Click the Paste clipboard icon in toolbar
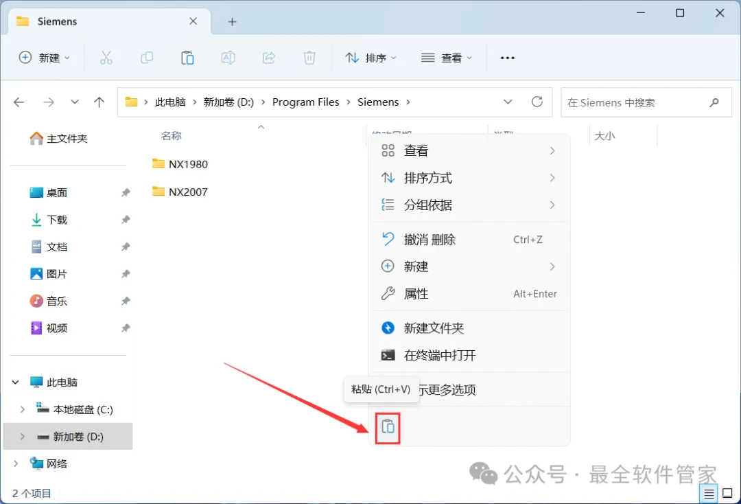The width and height of the screenshot is (741, 504). [187, 58]
